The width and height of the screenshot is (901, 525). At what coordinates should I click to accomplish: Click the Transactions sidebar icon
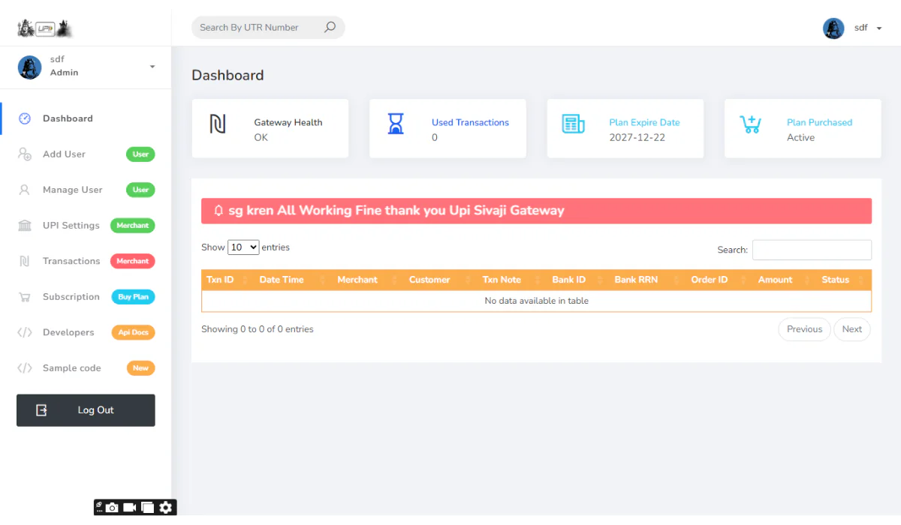coord(24,261)
